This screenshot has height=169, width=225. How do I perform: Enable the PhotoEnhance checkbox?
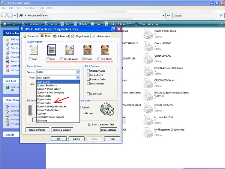tap(88, 71)
